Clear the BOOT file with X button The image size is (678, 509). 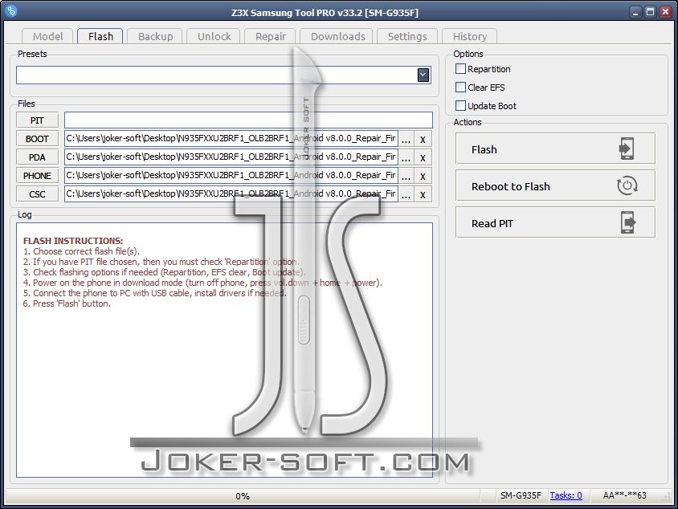pos(423,139)
